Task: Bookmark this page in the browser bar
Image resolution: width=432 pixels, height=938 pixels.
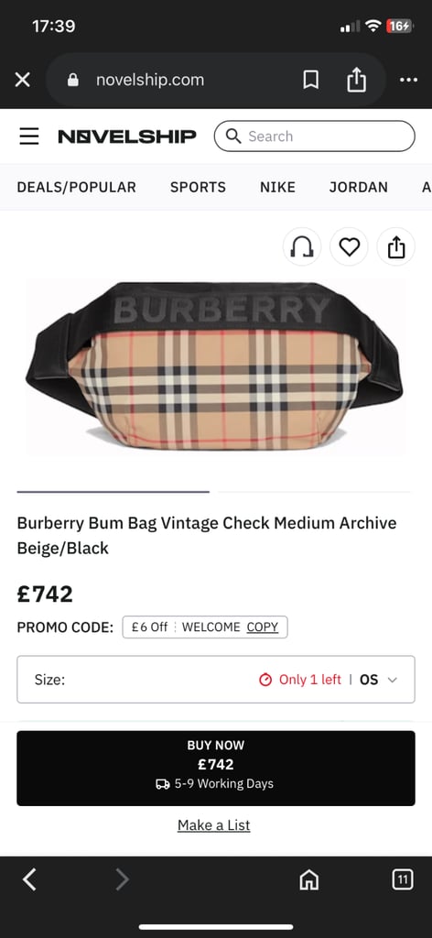Action: (310, 80)
